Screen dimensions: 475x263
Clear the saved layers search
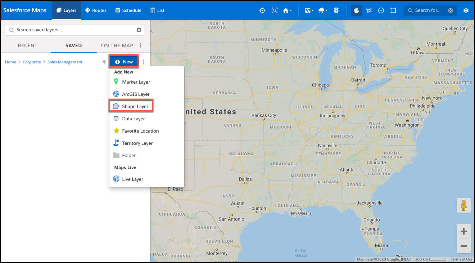pos(139,30)
